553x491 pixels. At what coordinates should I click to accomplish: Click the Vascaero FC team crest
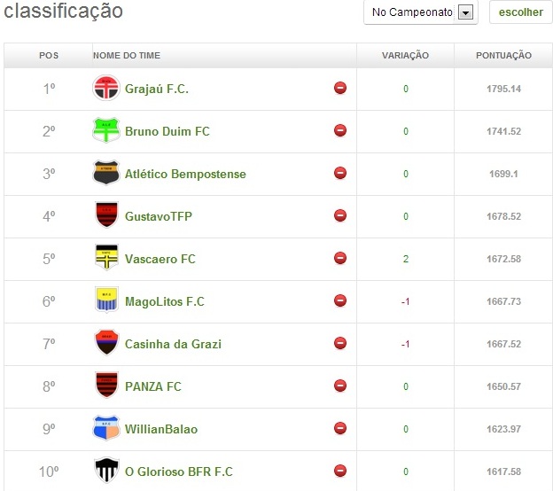[x=105, y=259]
